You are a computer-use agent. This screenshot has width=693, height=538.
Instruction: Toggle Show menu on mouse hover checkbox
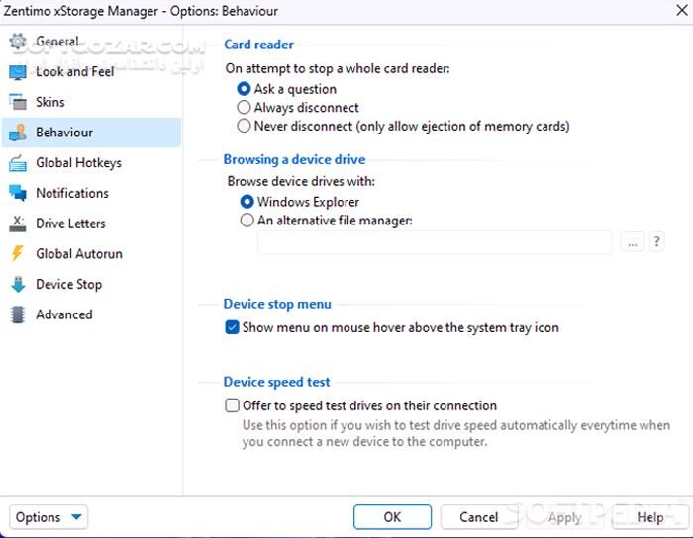(x=232, y=327)
